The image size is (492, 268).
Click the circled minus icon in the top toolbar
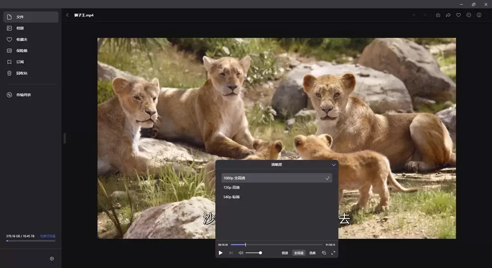pyautogui.click(x=469, y=15)
